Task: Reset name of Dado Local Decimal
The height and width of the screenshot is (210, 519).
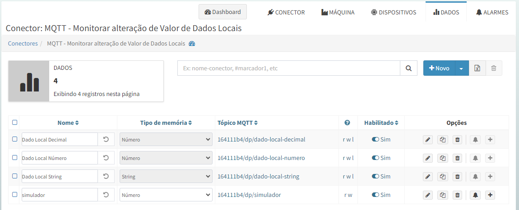Action: [x=106, y=140]
